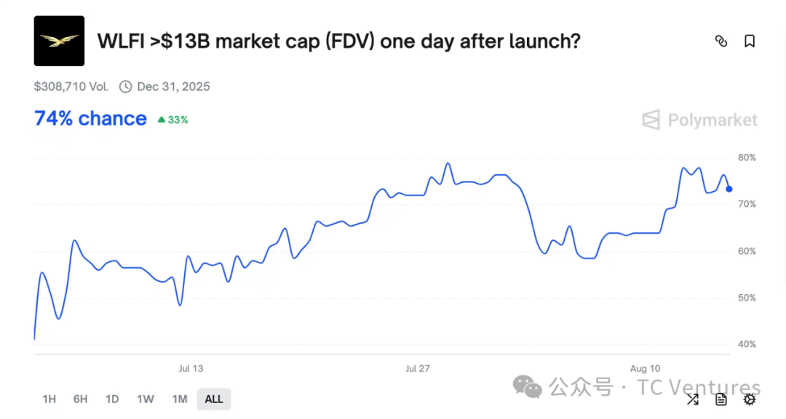Screen dimensions: 786x419
Task: Select the 1H time range
Action: (49, 399)
